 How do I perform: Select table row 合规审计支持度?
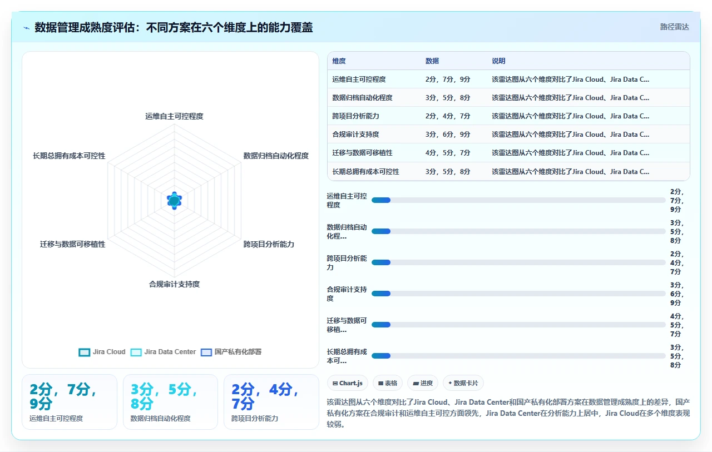point(508,135)
